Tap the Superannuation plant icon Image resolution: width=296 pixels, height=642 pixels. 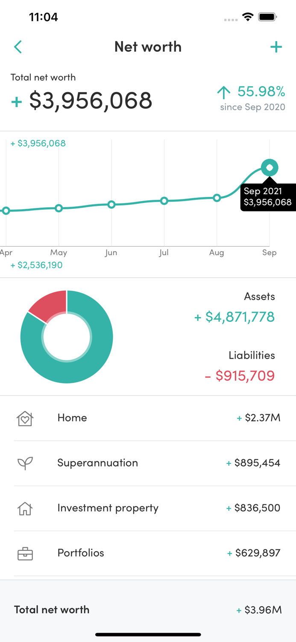[25, 463]
